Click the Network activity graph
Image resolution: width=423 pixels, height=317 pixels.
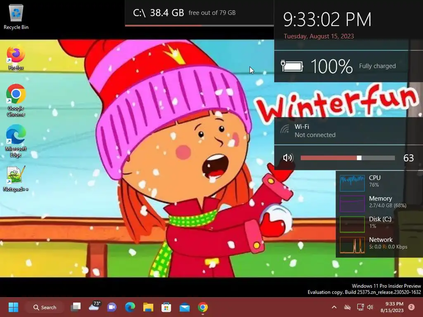[x=352, y=245]
